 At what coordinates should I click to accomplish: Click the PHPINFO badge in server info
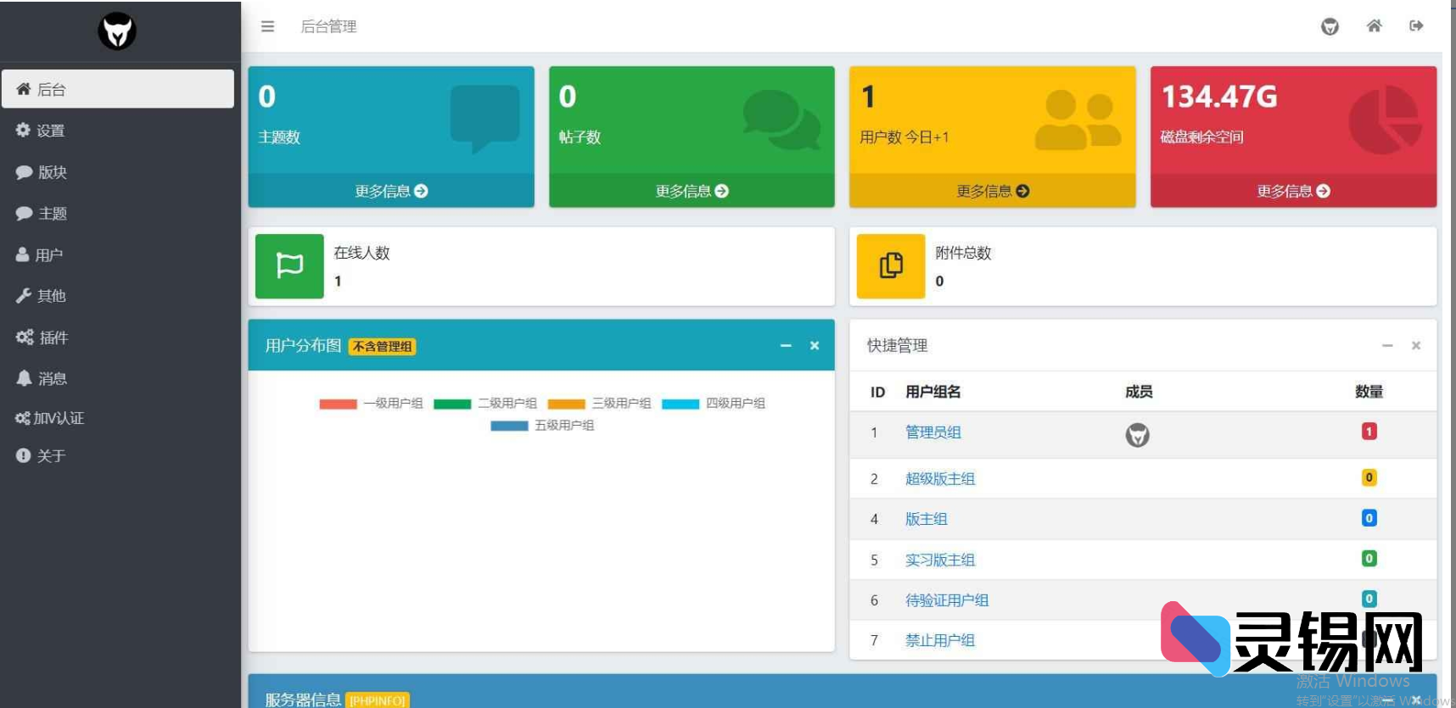tap(378, 700)
